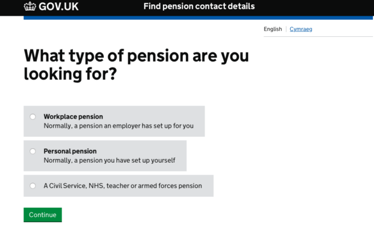Switch language to Cymraeg
This screenshot has height=244, width=374.
click(x=301, y=29)
